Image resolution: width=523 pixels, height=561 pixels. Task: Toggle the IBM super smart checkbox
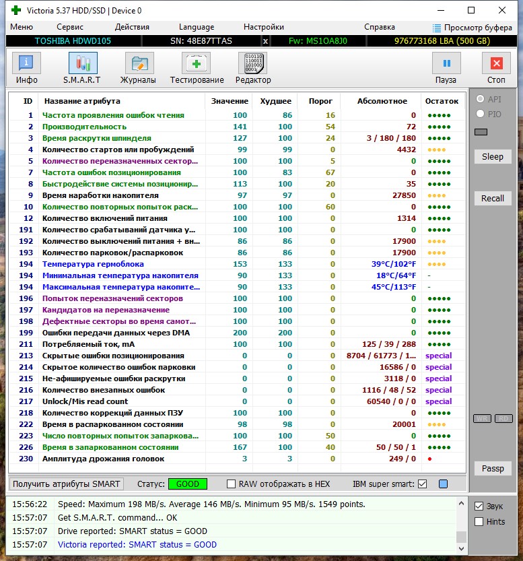(422, 484)
